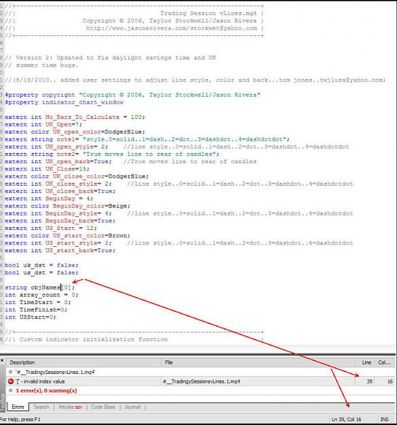Click the gray bullet beside 1 error(s), 0 warning(s)
Image resolution: width=397 pixels, height=425 pixels.
click(11, 390)
